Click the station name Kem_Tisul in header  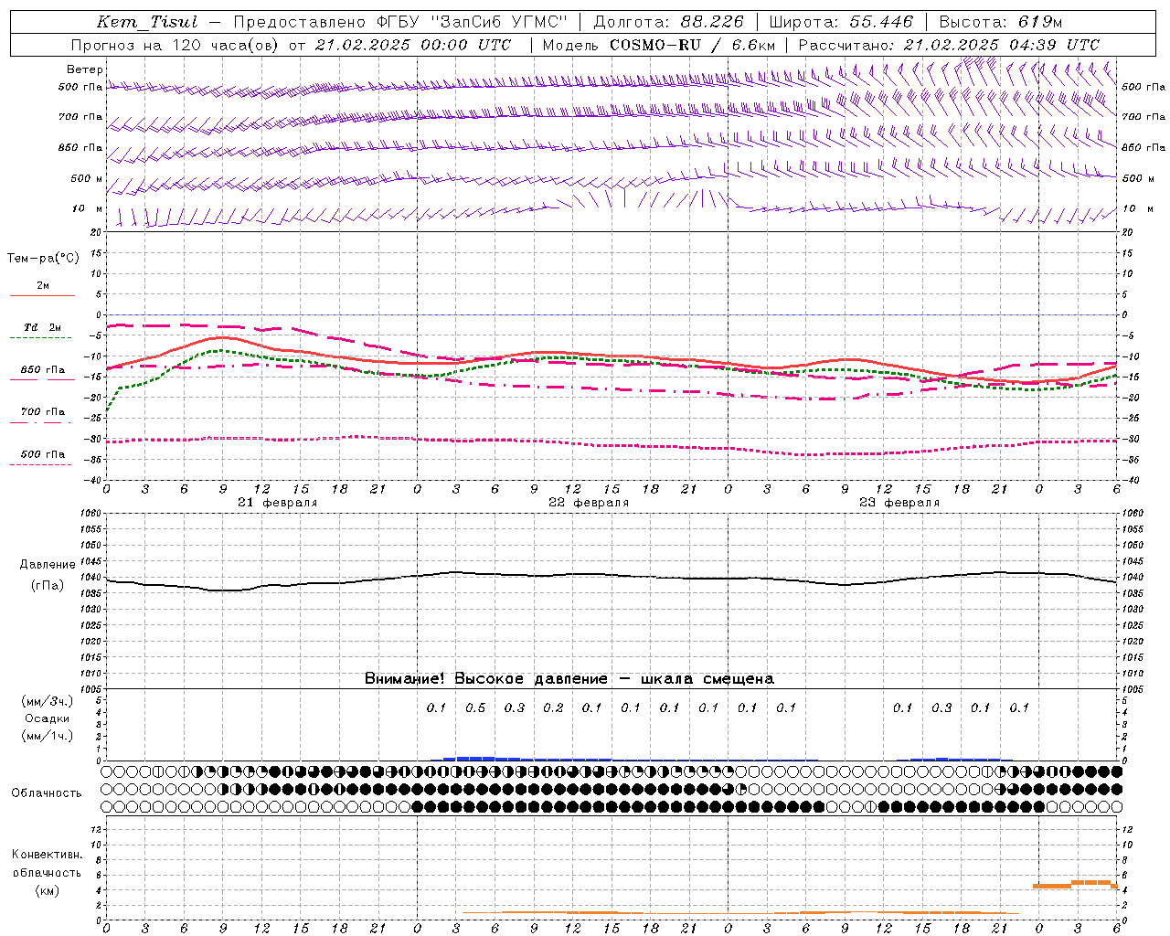tap(147, 22)
